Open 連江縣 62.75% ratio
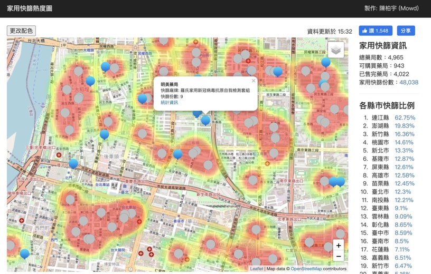The image size is (431, 274). coord(405,118)
